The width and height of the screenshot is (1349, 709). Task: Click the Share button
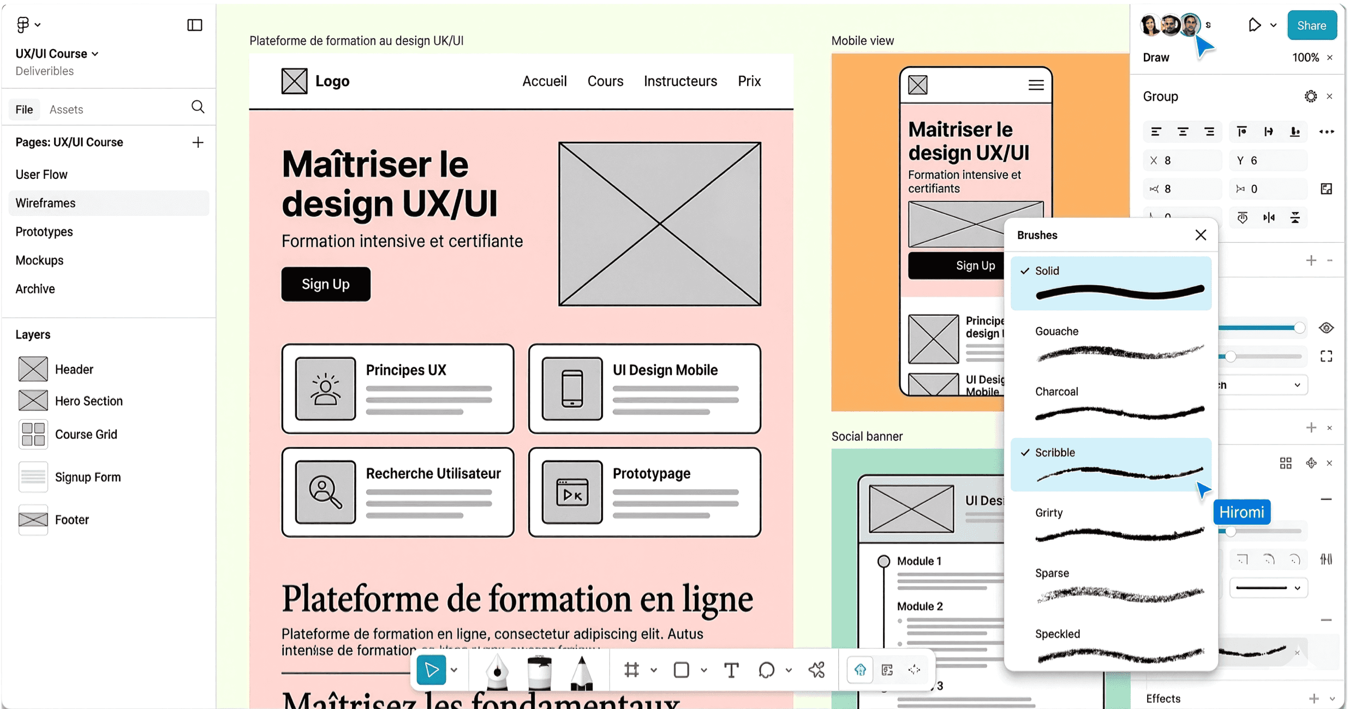1311,25
